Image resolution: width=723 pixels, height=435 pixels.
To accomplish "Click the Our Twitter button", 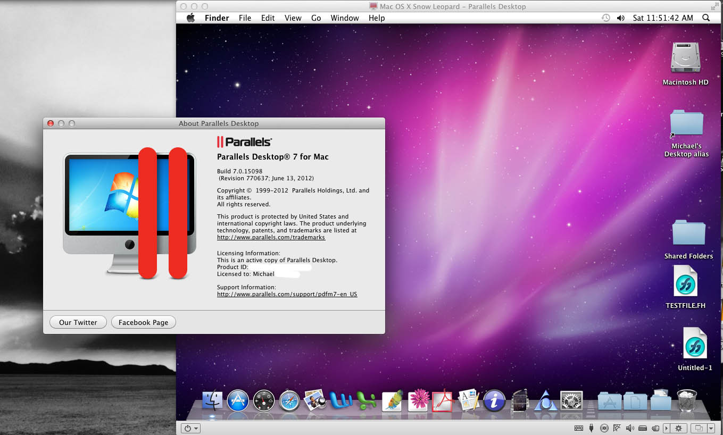I will point(78,322).
